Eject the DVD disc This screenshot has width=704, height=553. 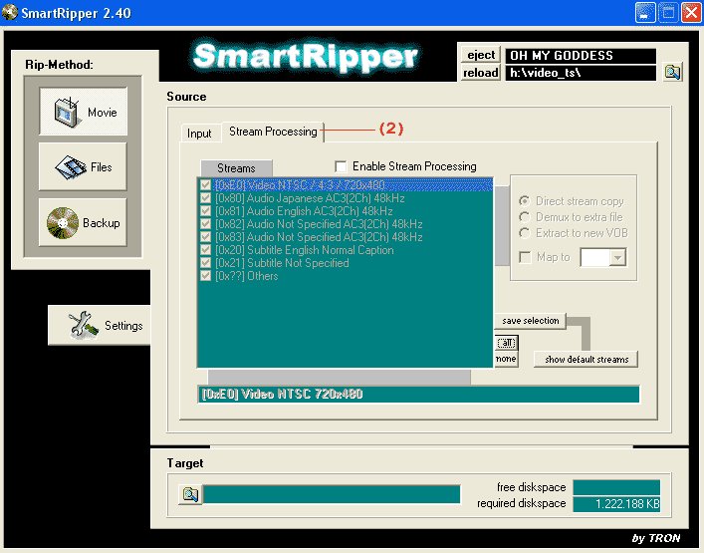480,55
